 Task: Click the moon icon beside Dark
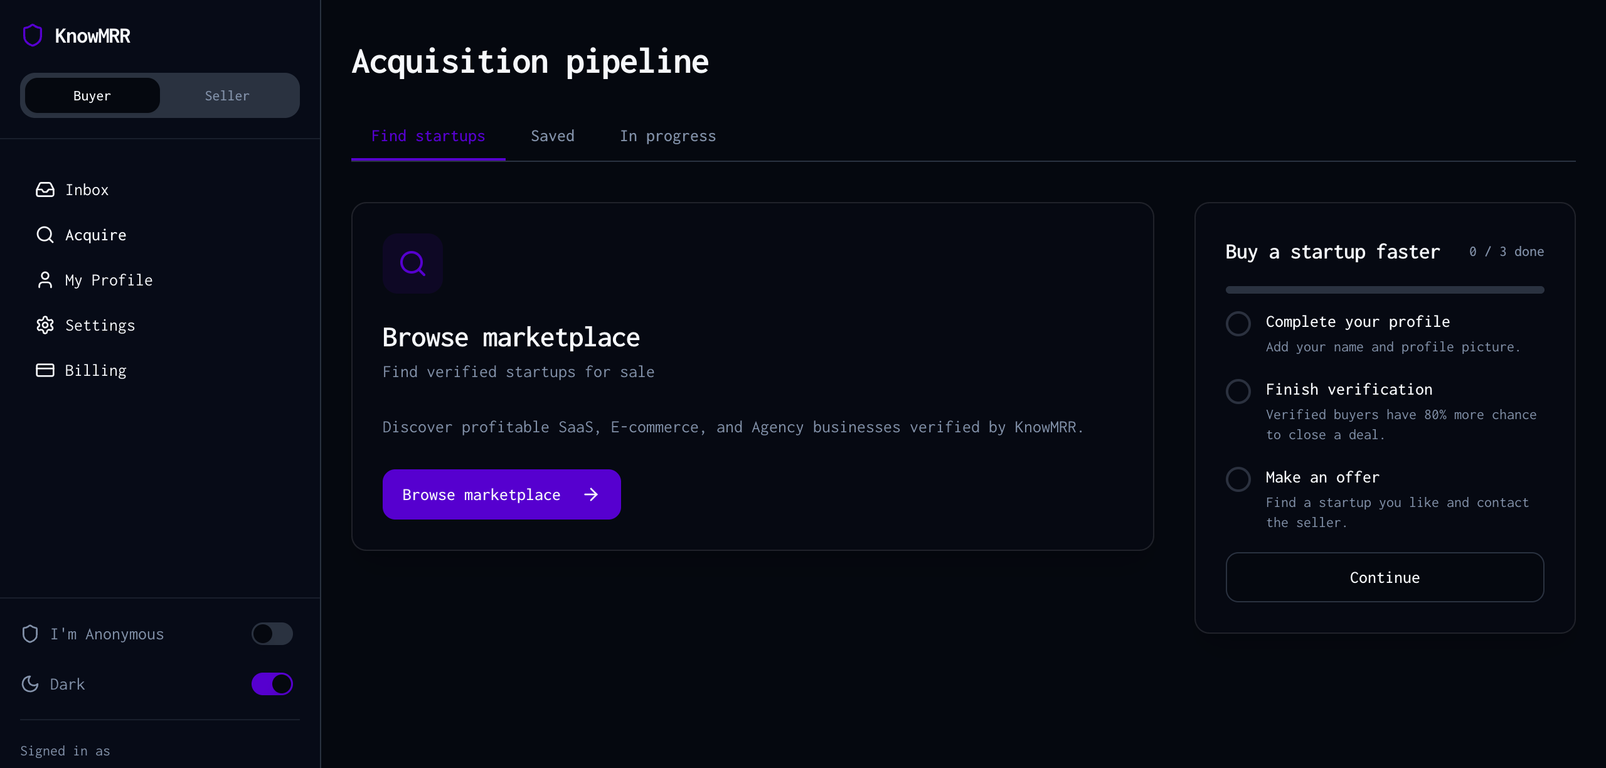click(30, 684)
